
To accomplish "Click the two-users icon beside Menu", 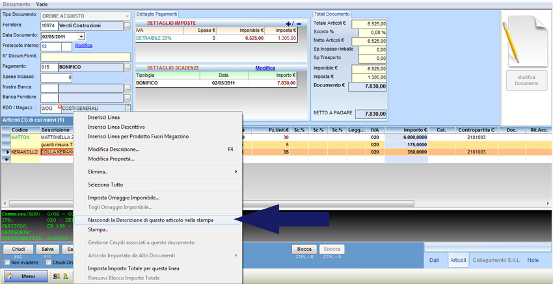I will [x=55, y=276].
